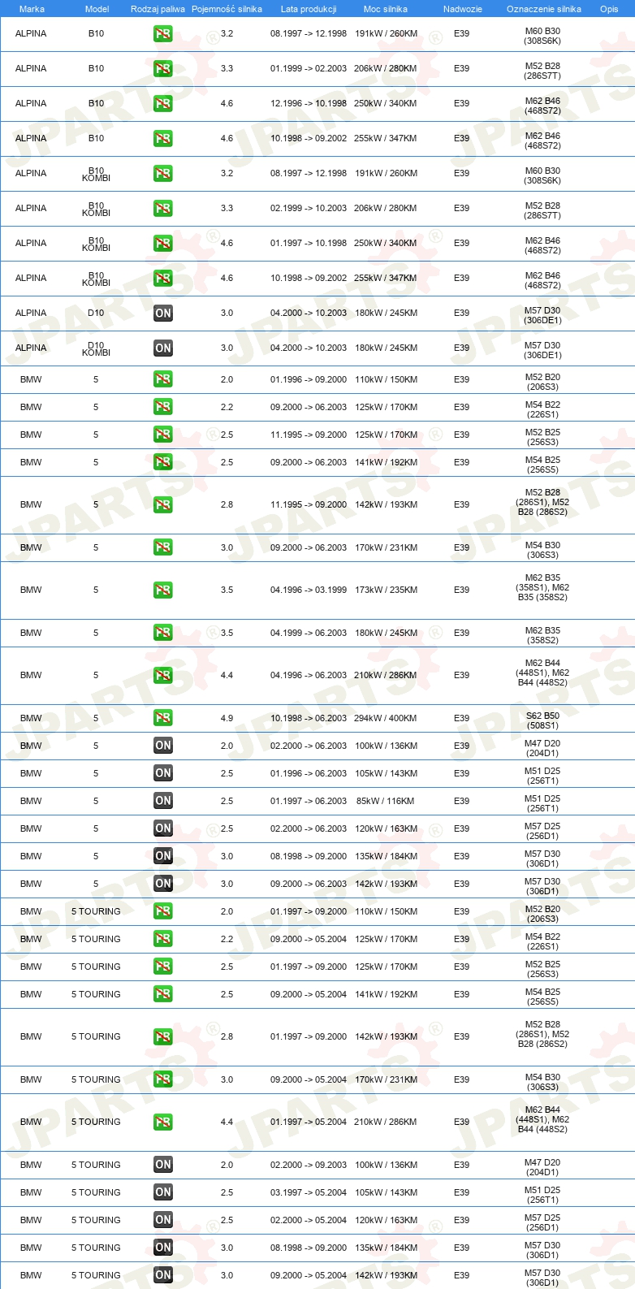Click PB icon in BMW 4.4 row starting 04.1996
Viewport: 635px width, 1289px height.
163,676
